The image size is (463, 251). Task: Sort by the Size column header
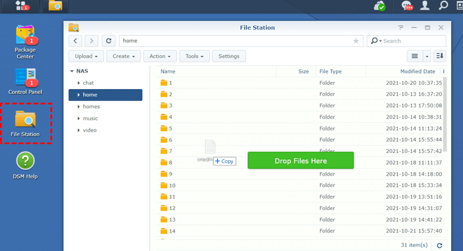(x=296, y=71)
